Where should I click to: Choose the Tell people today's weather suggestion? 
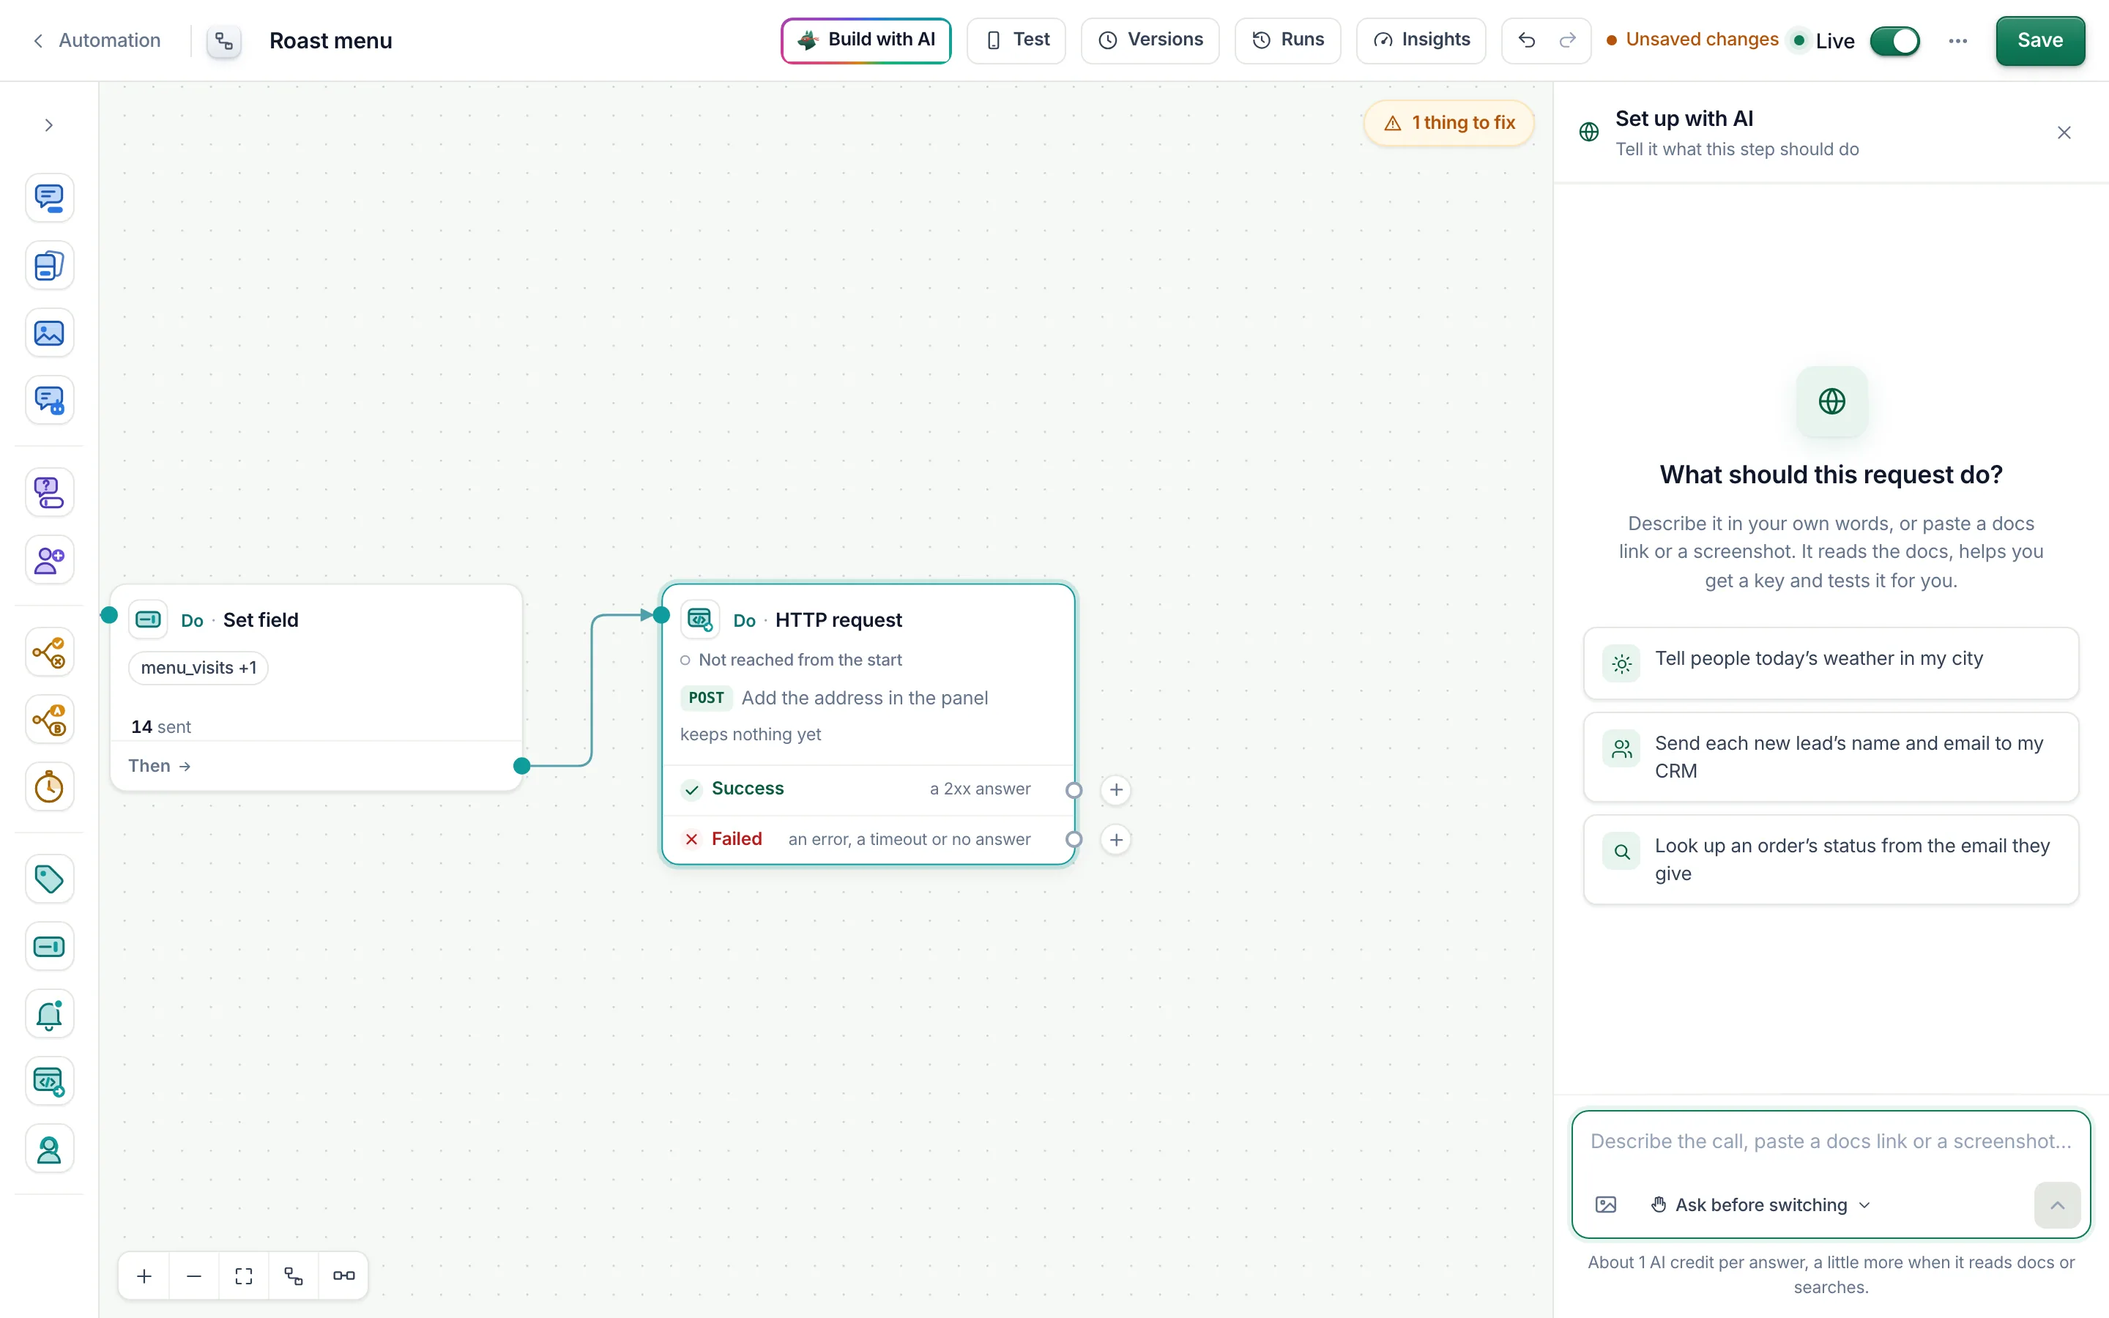[x=1830, y=663]
